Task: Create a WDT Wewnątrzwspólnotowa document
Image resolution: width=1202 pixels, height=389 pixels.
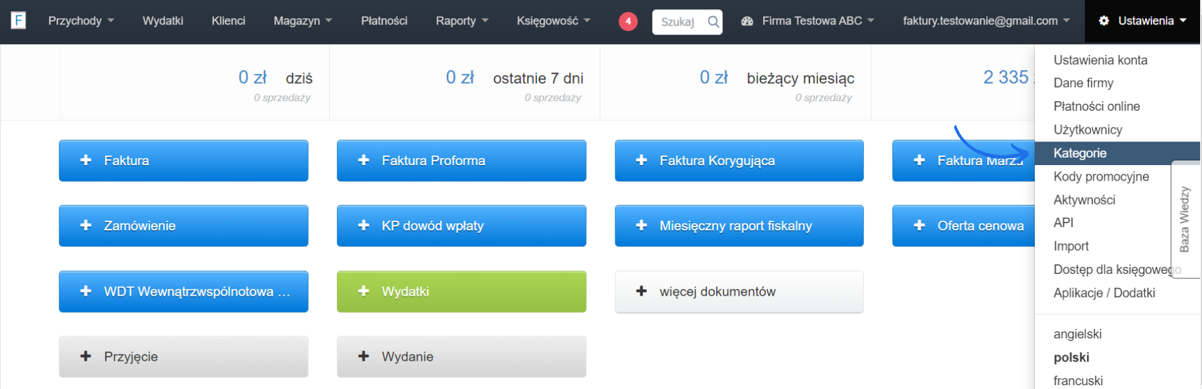Action: point(183,291)
